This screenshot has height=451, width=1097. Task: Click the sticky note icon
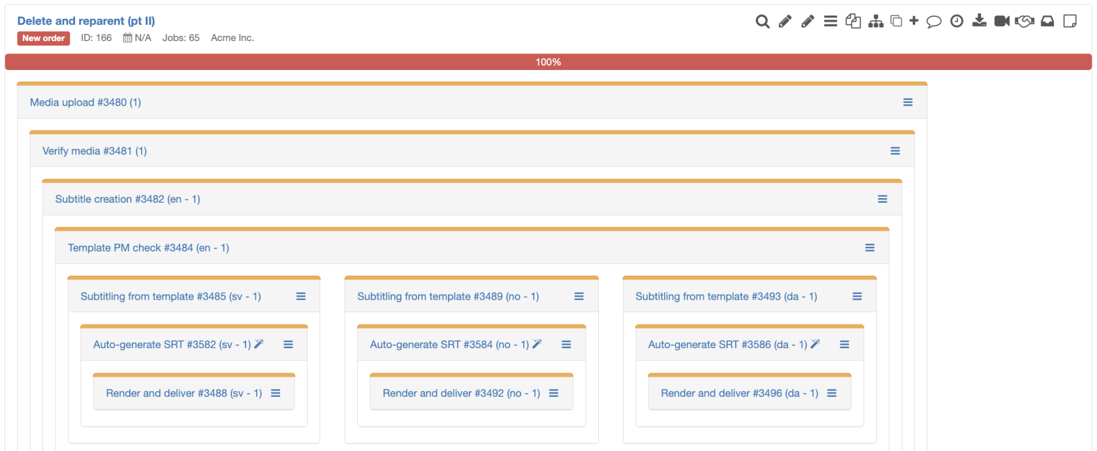point(1070,22)
